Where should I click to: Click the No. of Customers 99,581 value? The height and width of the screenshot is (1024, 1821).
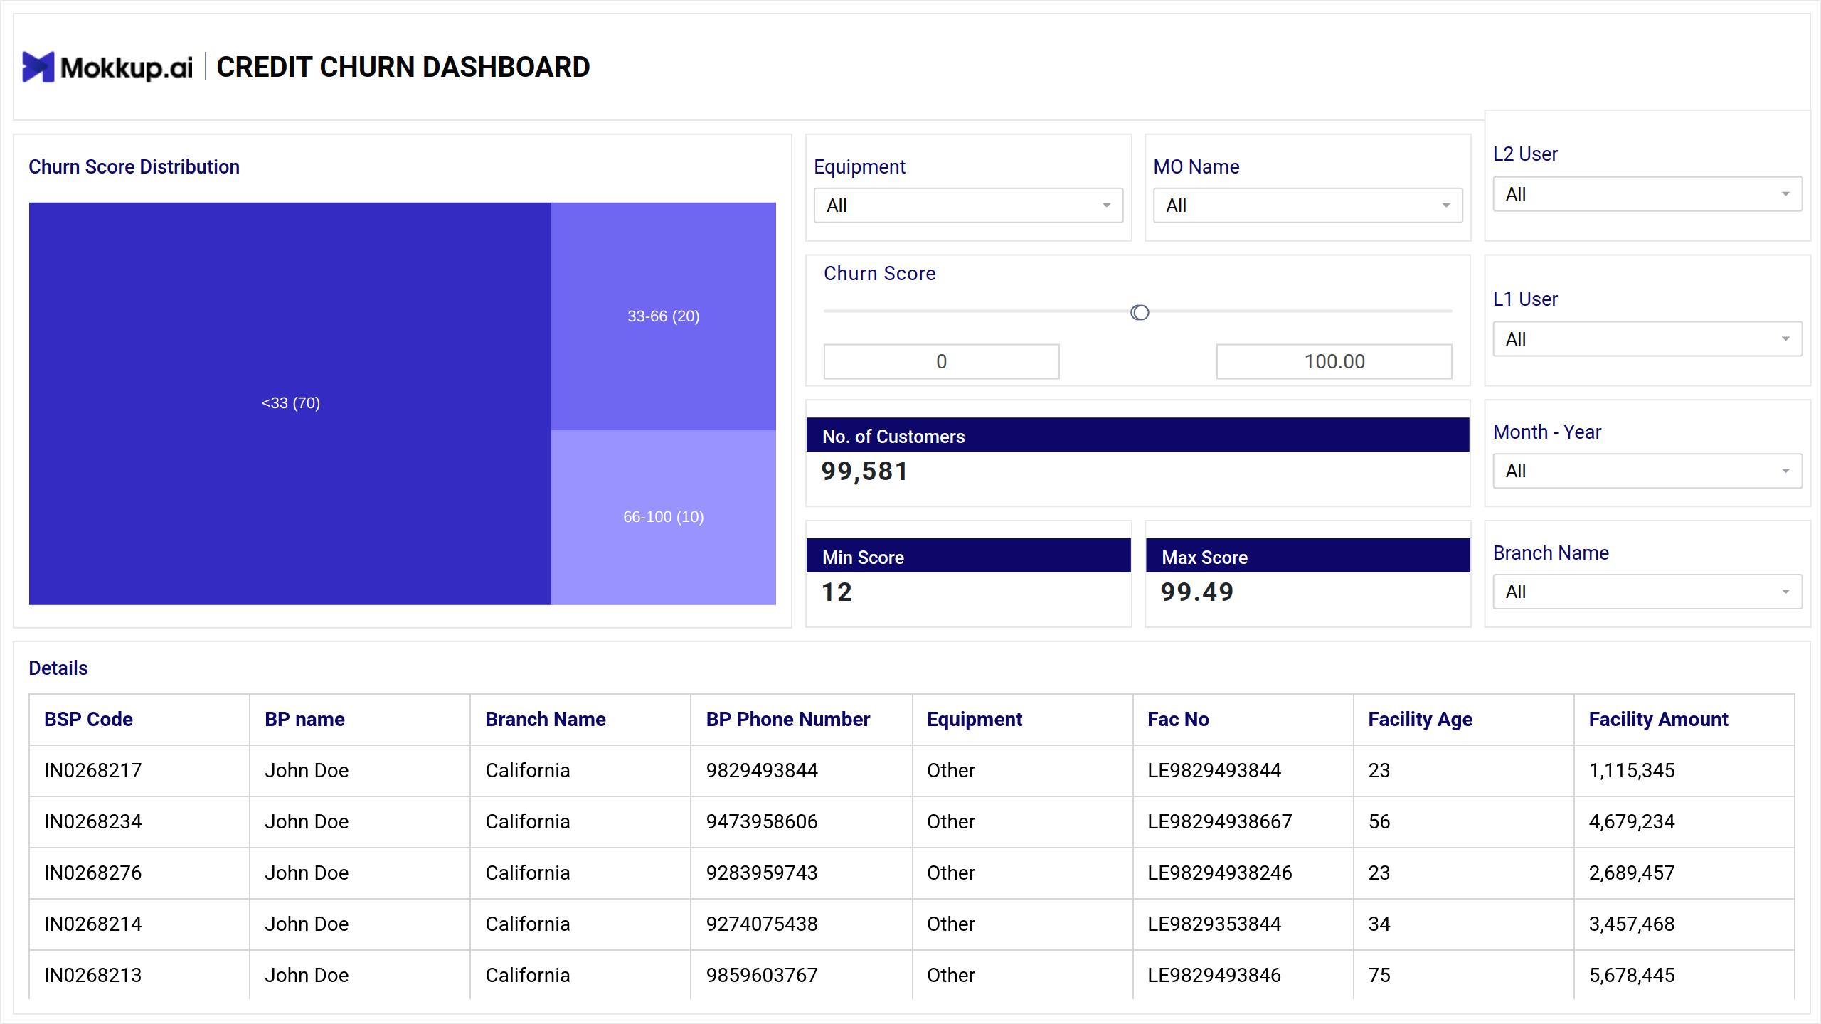point(864,471)
